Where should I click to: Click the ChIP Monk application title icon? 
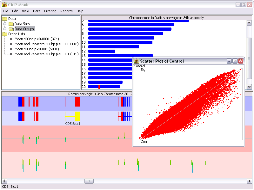(4, 4)
